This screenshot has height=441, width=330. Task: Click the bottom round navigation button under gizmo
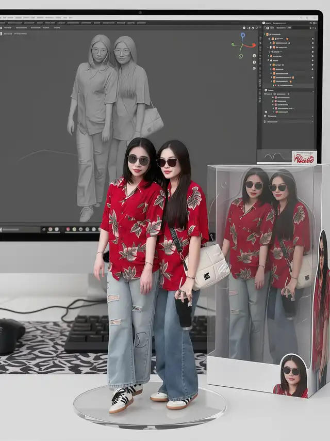[254, 68]
